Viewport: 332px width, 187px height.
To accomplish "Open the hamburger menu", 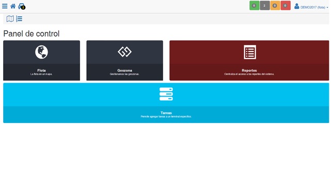I will tap(5, 6).
